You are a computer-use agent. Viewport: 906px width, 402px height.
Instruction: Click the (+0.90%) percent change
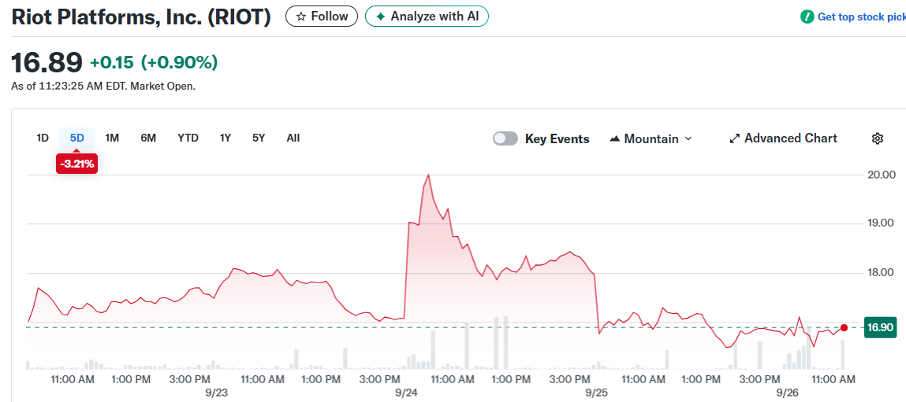(x=179, y=62)
